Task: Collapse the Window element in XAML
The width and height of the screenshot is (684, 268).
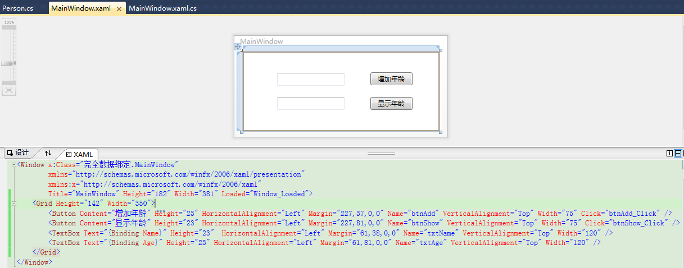Action: point(15,165)
